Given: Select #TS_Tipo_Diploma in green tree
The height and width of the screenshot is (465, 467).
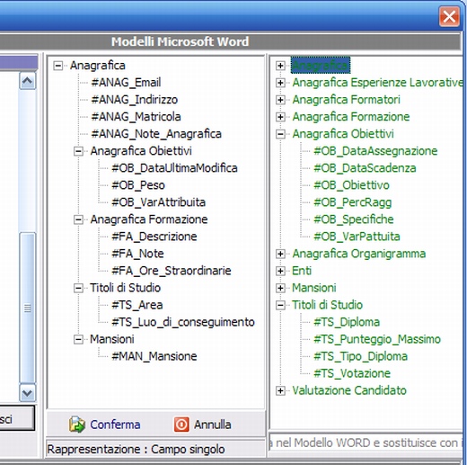Looking at the screenshot, I should coord(361,356).
